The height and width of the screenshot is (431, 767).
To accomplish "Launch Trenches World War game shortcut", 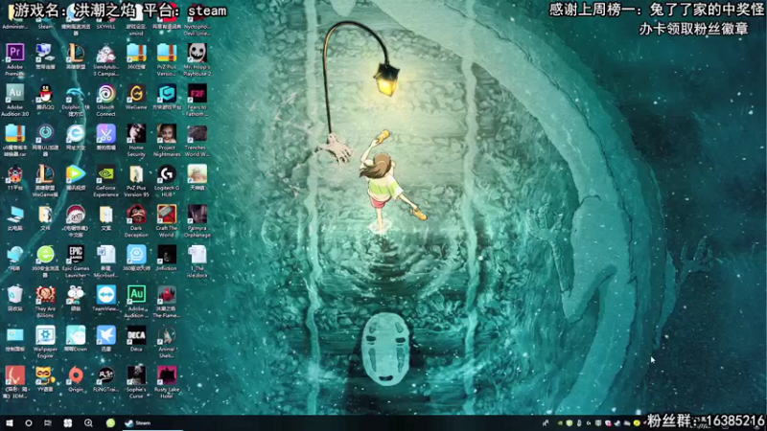I will (198, 141).
